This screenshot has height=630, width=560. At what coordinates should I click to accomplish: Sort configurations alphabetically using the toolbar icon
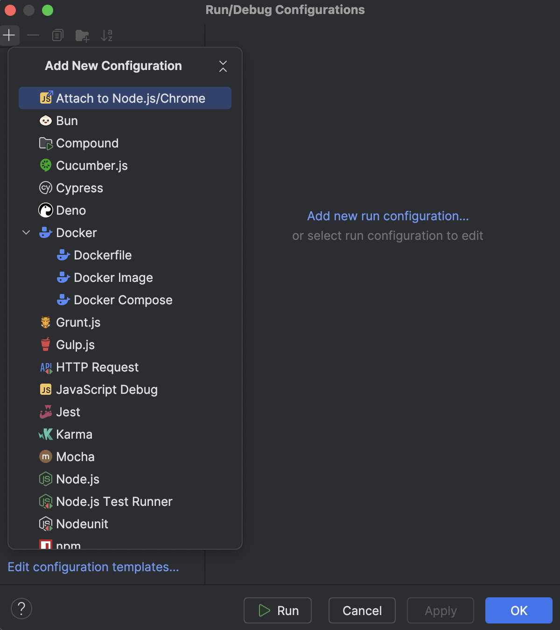click(x=106, y=35)
